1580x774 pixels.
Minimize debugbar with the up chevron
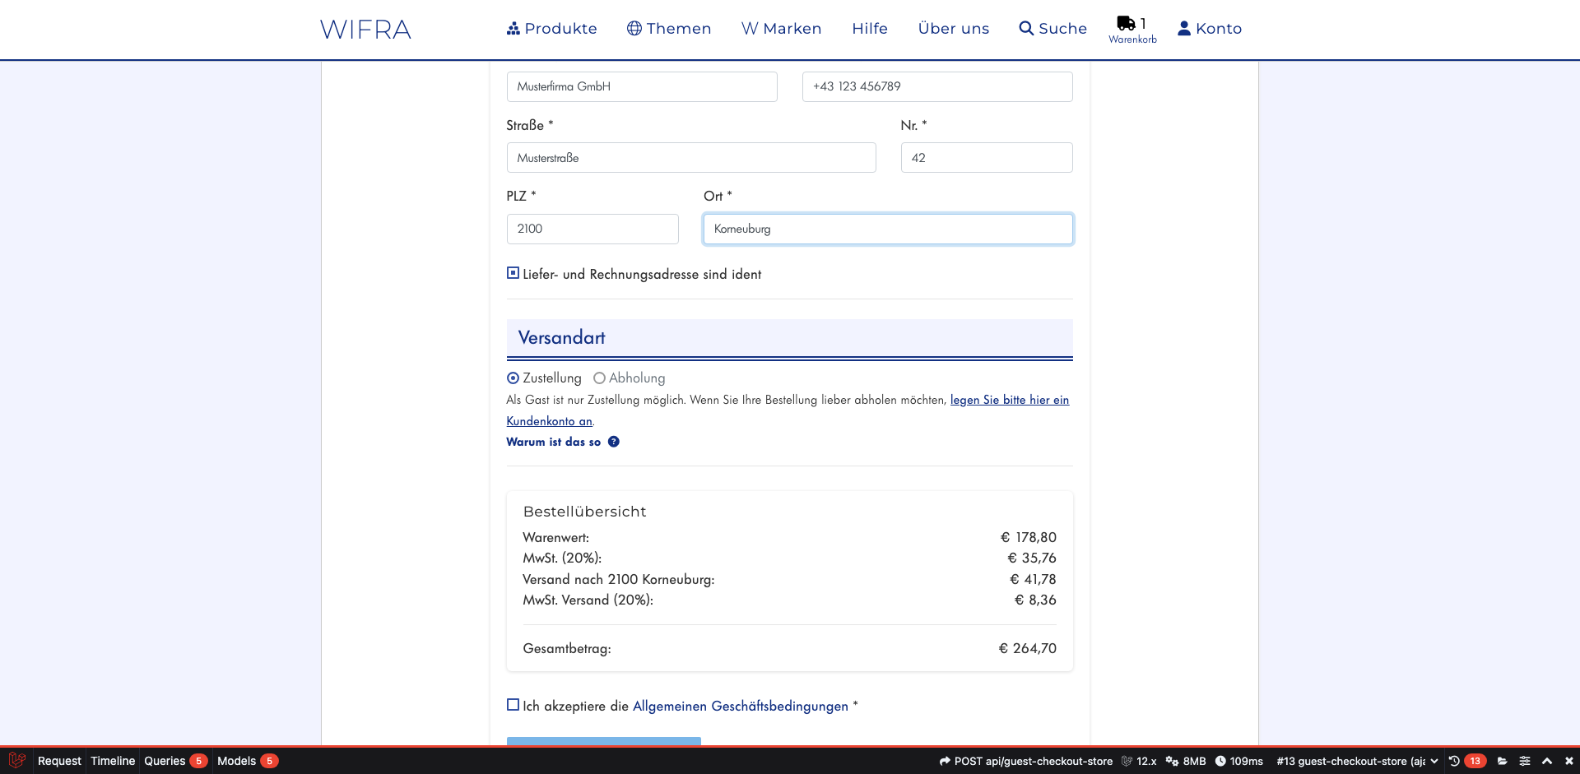[1547, 761]
